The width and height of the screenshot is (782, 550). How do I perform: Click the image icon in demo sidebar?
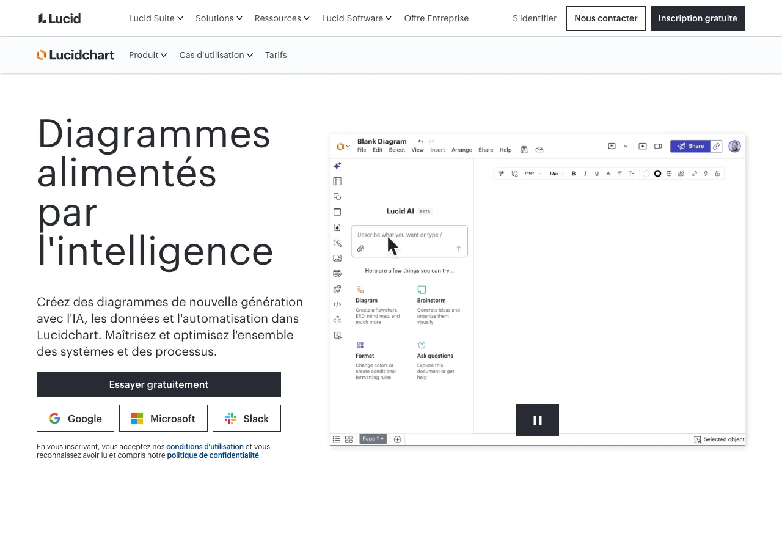pos(337,258)
